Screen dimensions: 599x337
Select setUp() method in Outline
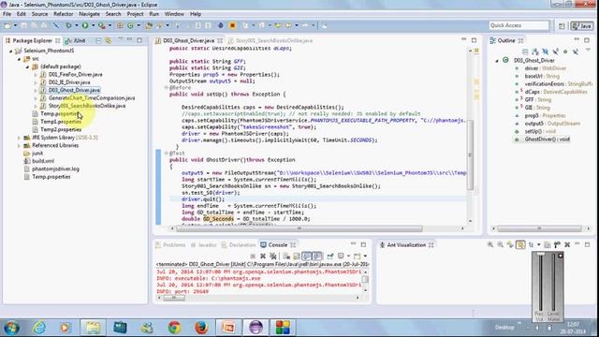coord(540,131)
